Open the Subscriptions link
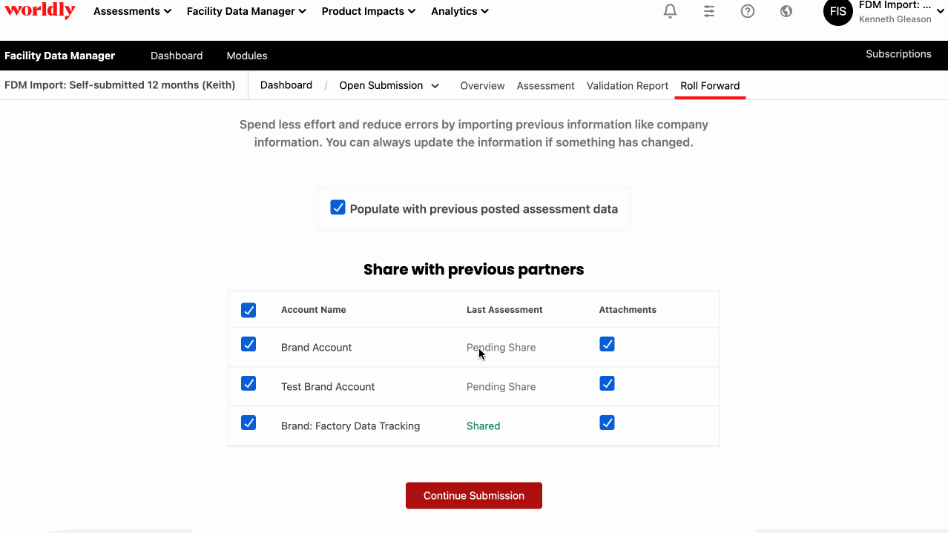The height and width of the screenshot is (533, 948). coord(898,54)
